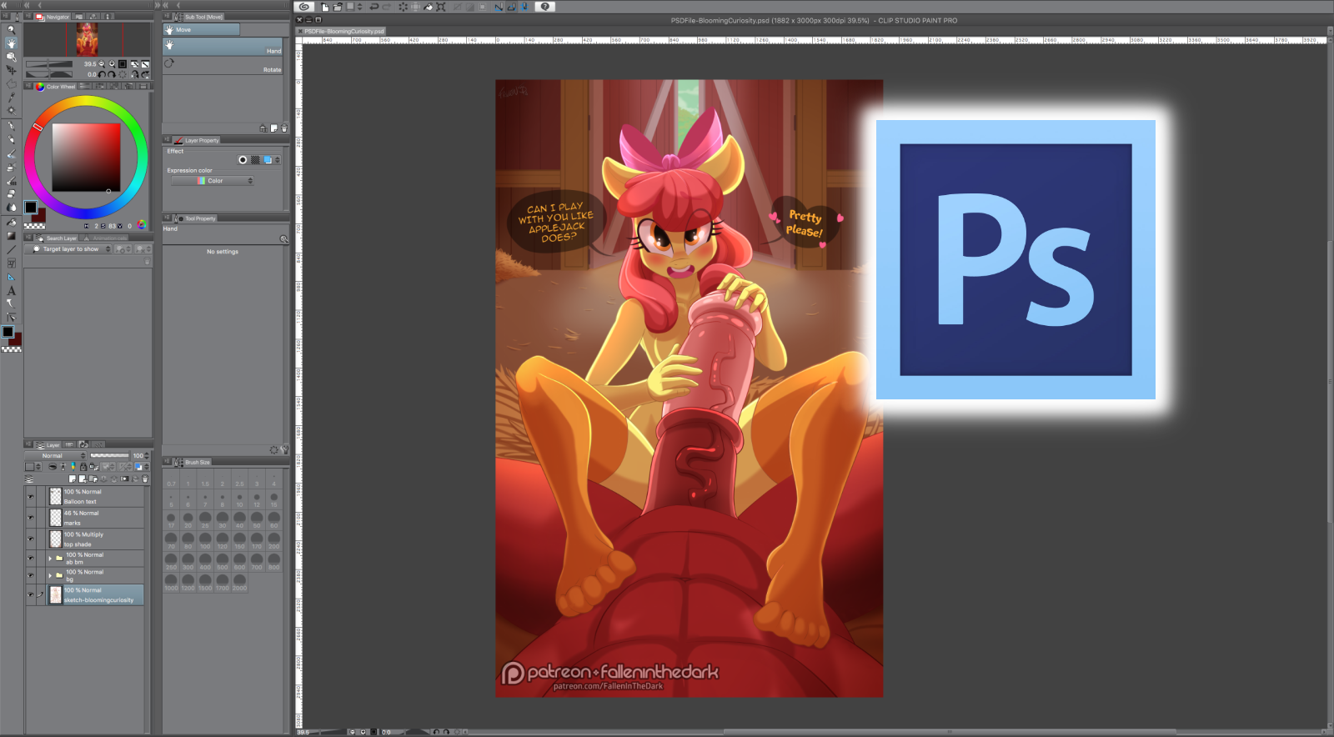Hide the top shade layer

(x=31, y=539)
